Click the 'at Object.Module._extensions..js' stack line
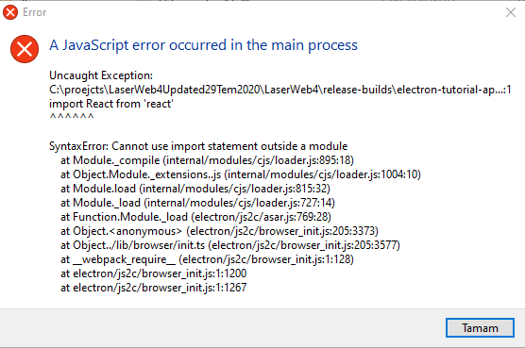525x348 pixels. [x=241, y=174]
